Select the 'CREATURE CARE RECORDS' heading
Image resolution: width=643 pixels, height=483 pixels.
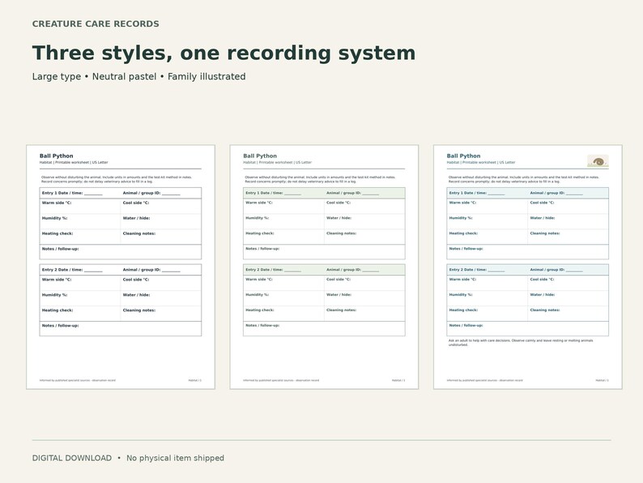click(x=96, y=24)
